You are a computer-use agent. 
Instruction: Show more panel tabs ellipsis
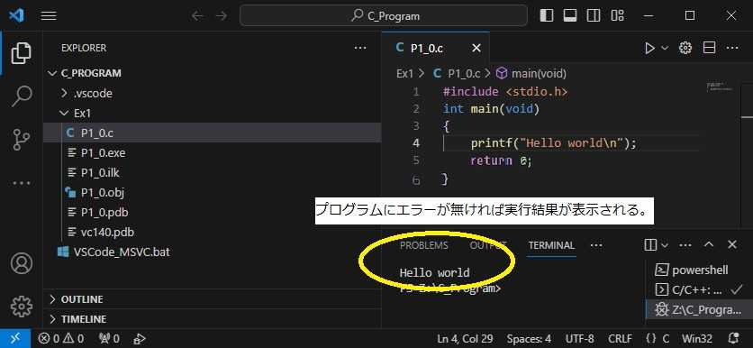click(x=596, y=245)
